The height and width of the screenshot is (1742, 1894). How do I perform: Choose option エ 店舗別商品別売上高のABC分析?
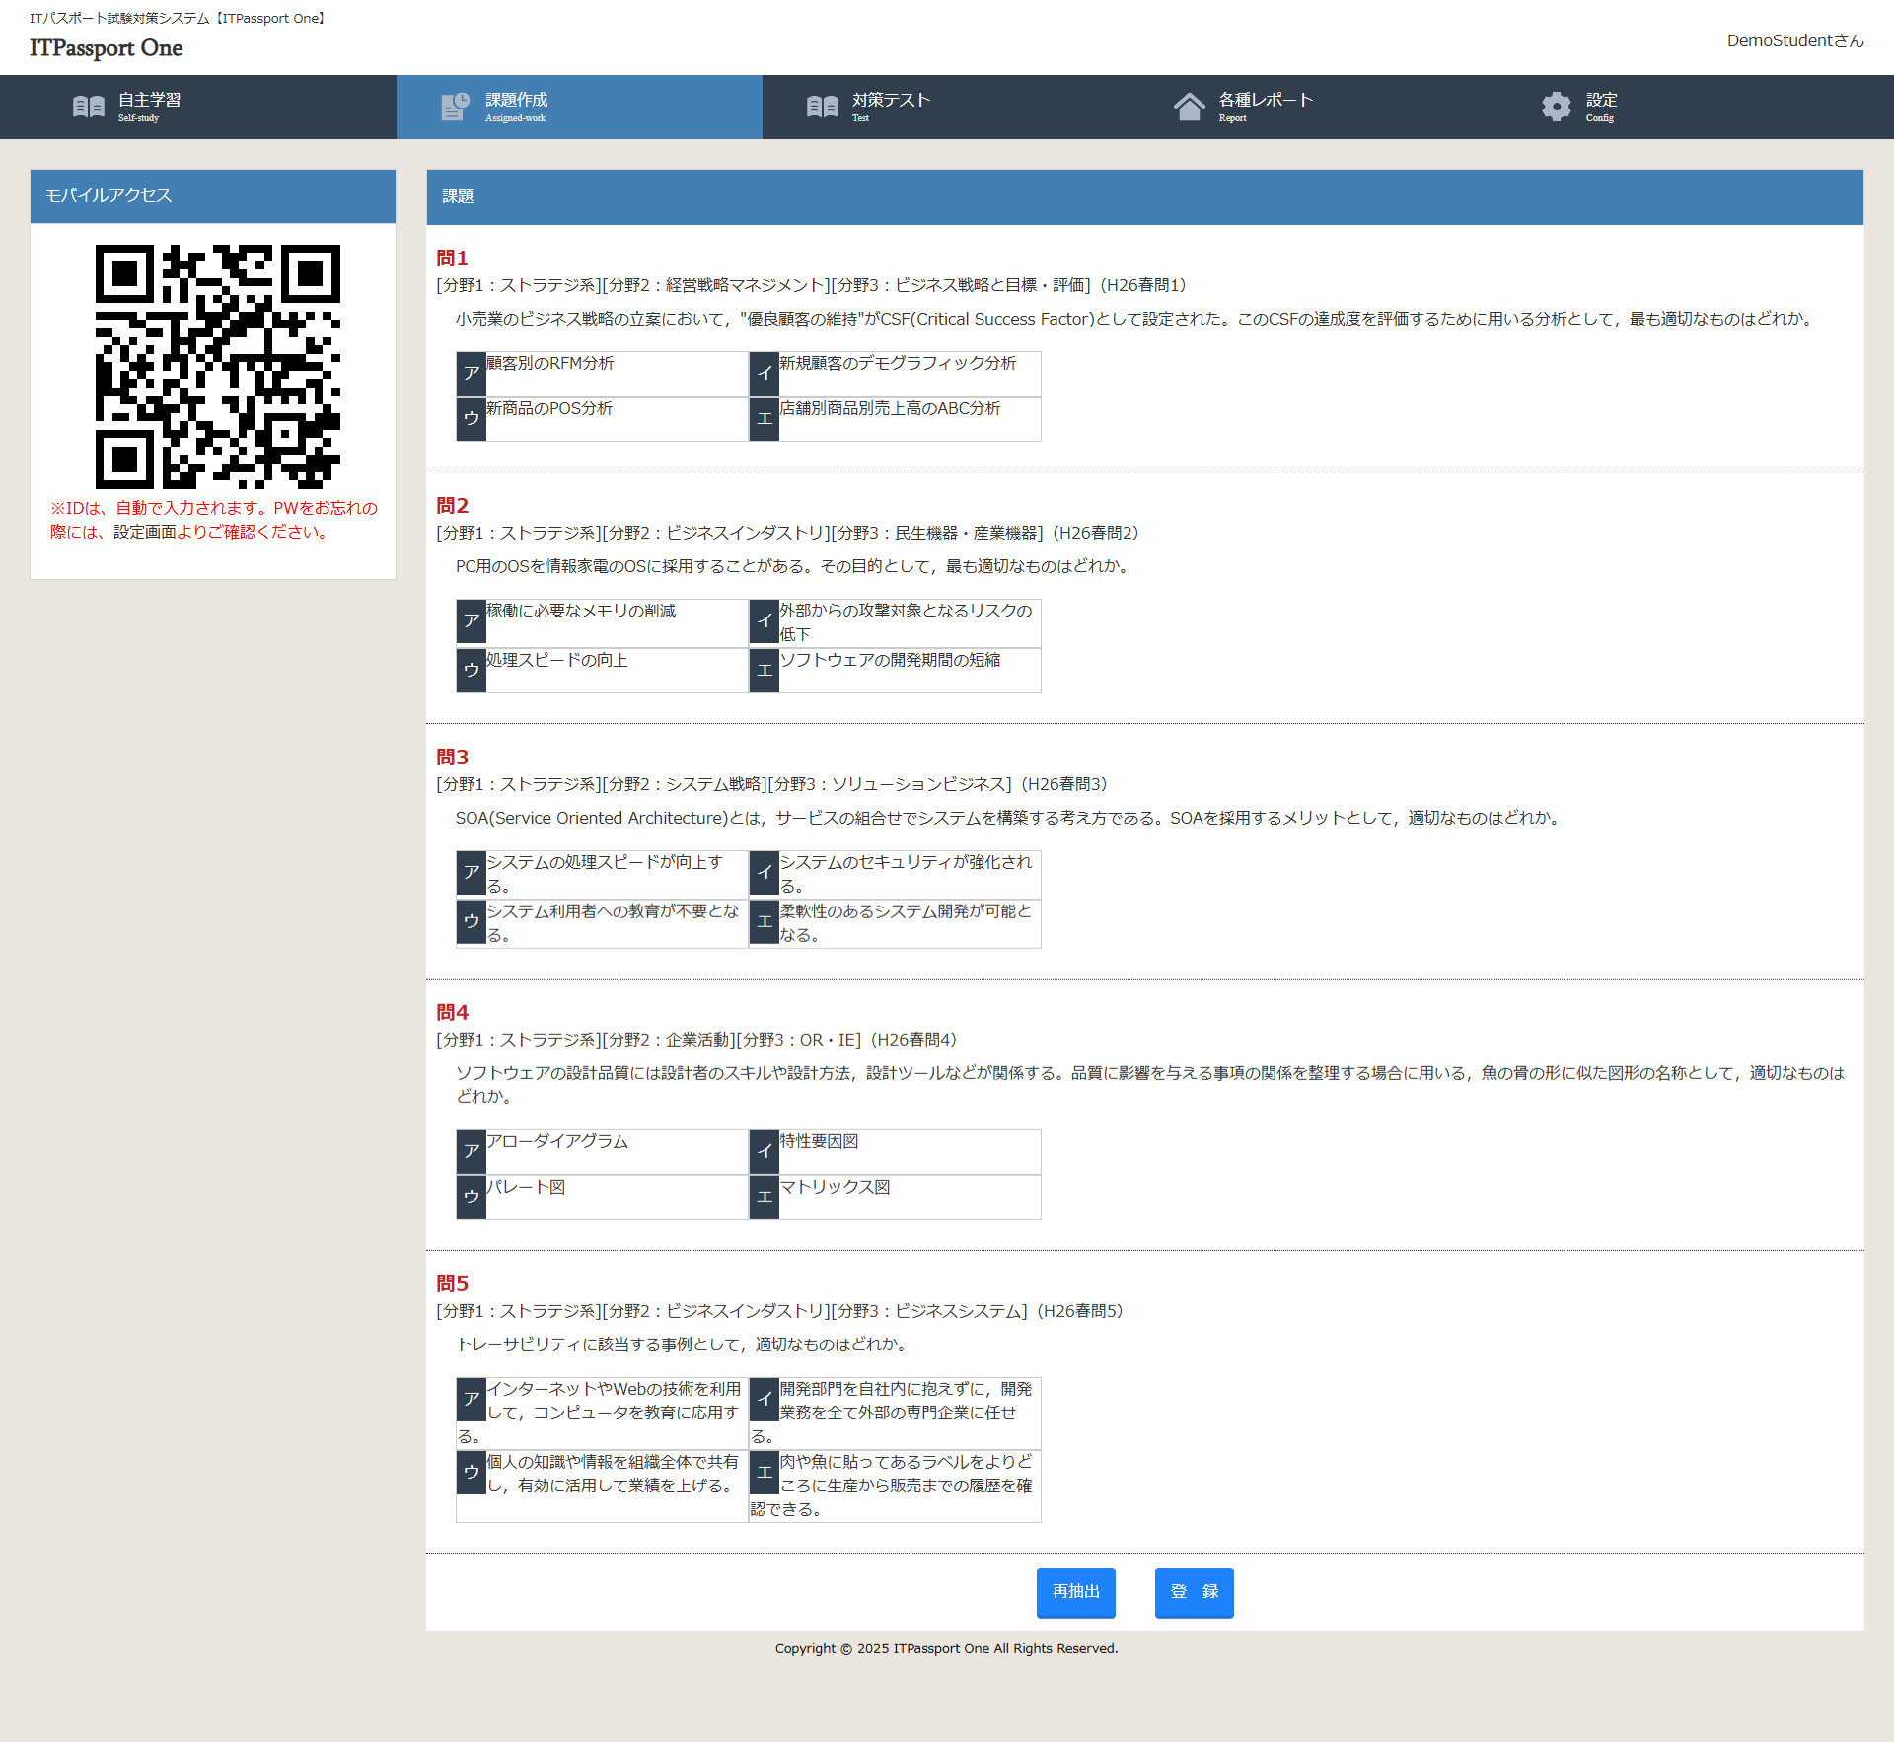click(889, 409)
